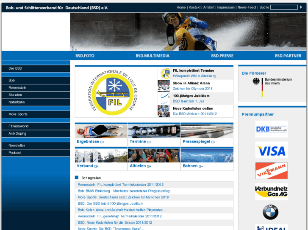Open headline 'BSD: Der BSD feiert 100-jähriges Jubiläum'
The width and height of the screenshot is (308, 230).
(111, 203)
